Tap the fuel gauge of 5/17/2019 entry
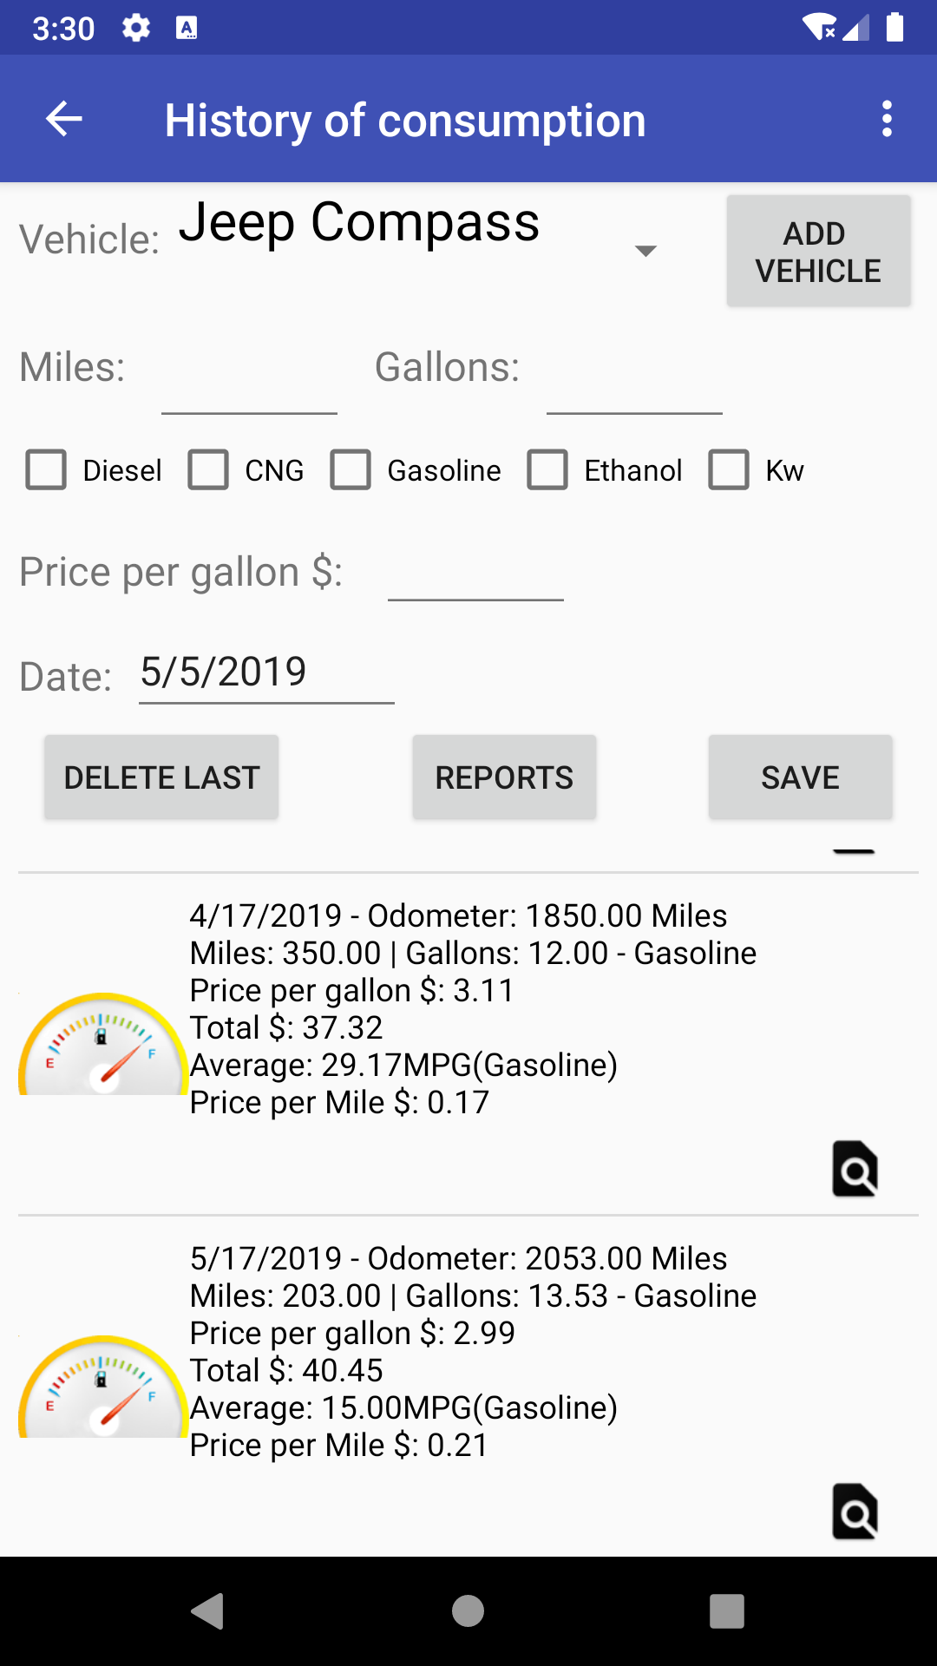Image resolution: width=937 pixels, height=1666 pixels. (103, 1386)
